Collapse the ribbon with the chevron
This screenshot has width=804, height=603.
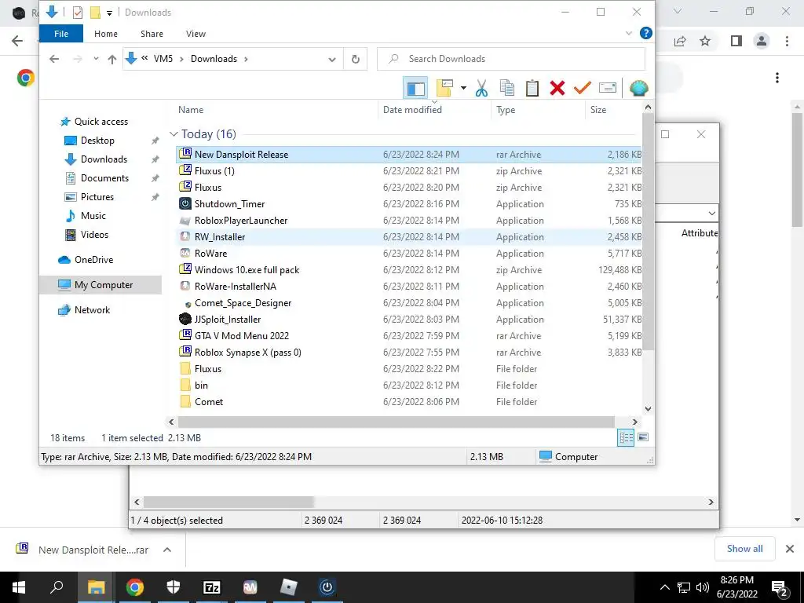coord(629,33)
